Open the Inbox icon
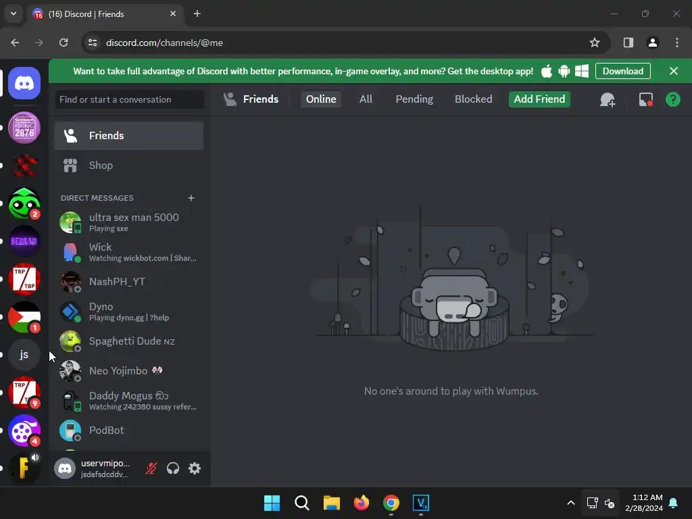Viewport: 692px width, 519px height. (x=645, y=99)
